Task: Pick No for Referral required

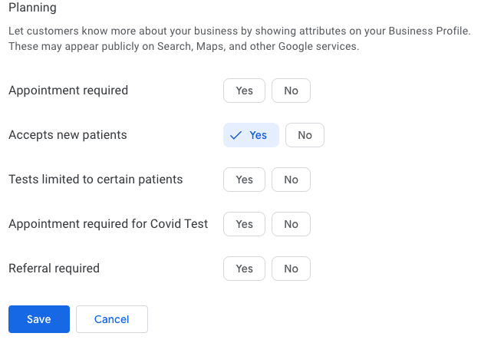Action: tap(291, 269)
